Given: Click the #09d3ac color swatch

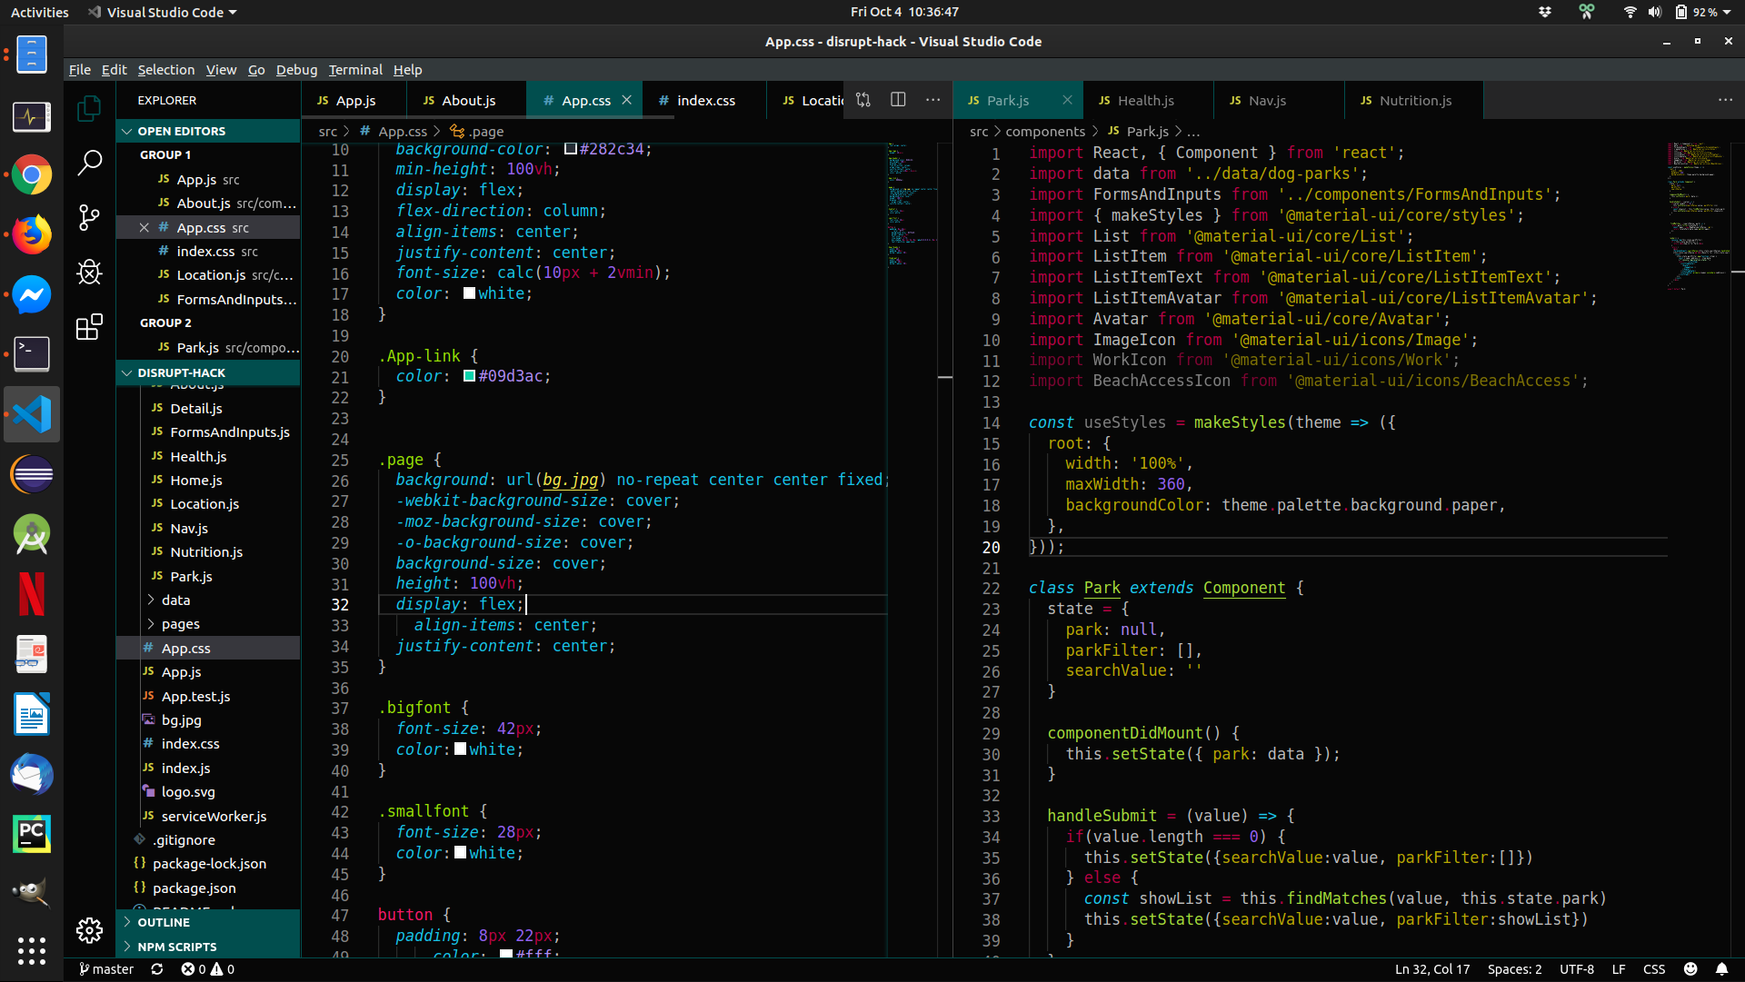Looking at the screenshot, I should click(470, 376).
